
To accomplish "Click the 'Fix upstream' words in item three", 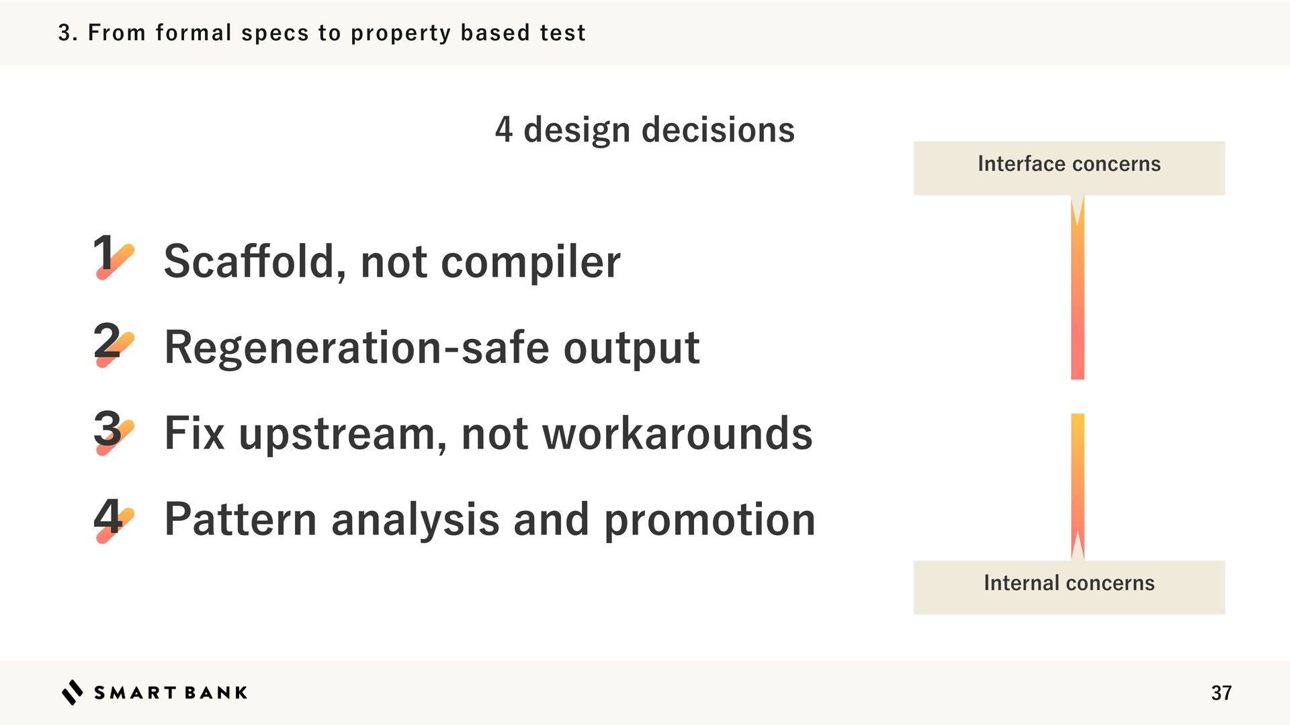I will coord(300,434).
